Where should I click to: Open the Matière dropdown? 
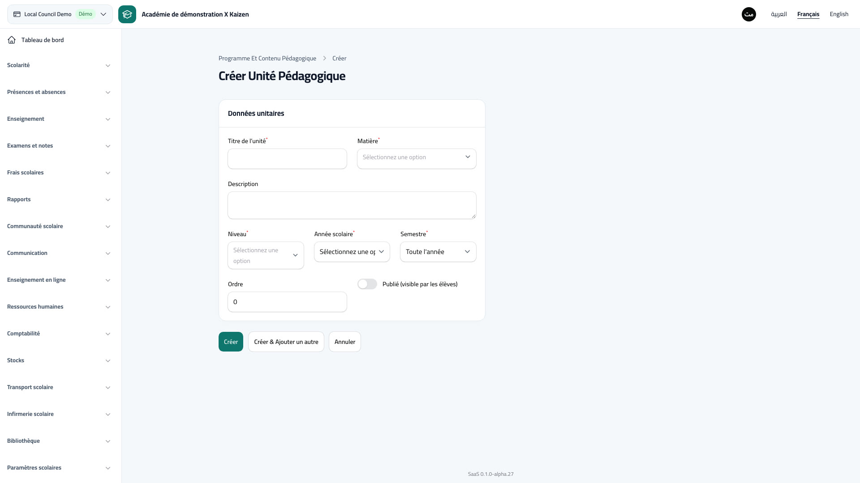(417, 159)
